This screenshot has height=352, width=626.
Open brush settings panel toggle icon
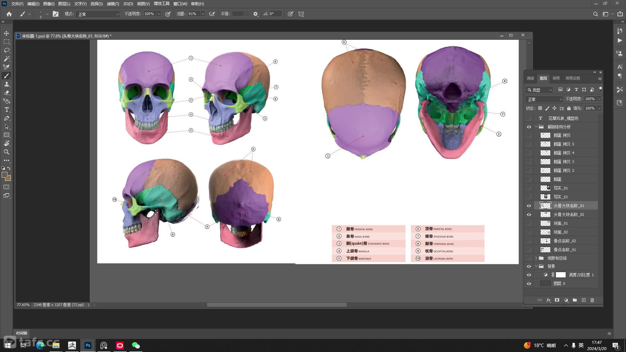[56, 14]
